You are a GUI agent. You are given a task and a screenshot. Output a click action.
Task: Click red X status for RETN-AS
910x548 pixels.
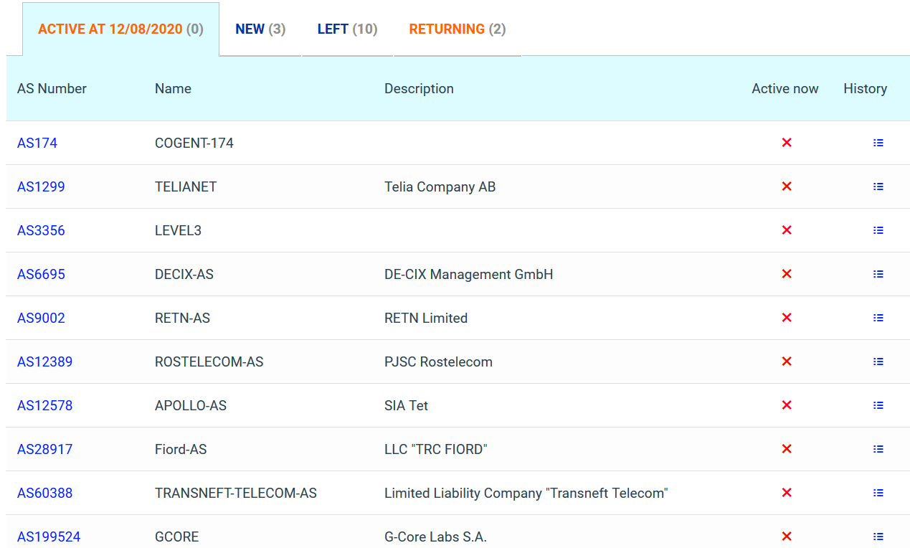pyautogui.click(x=786, y=318)
